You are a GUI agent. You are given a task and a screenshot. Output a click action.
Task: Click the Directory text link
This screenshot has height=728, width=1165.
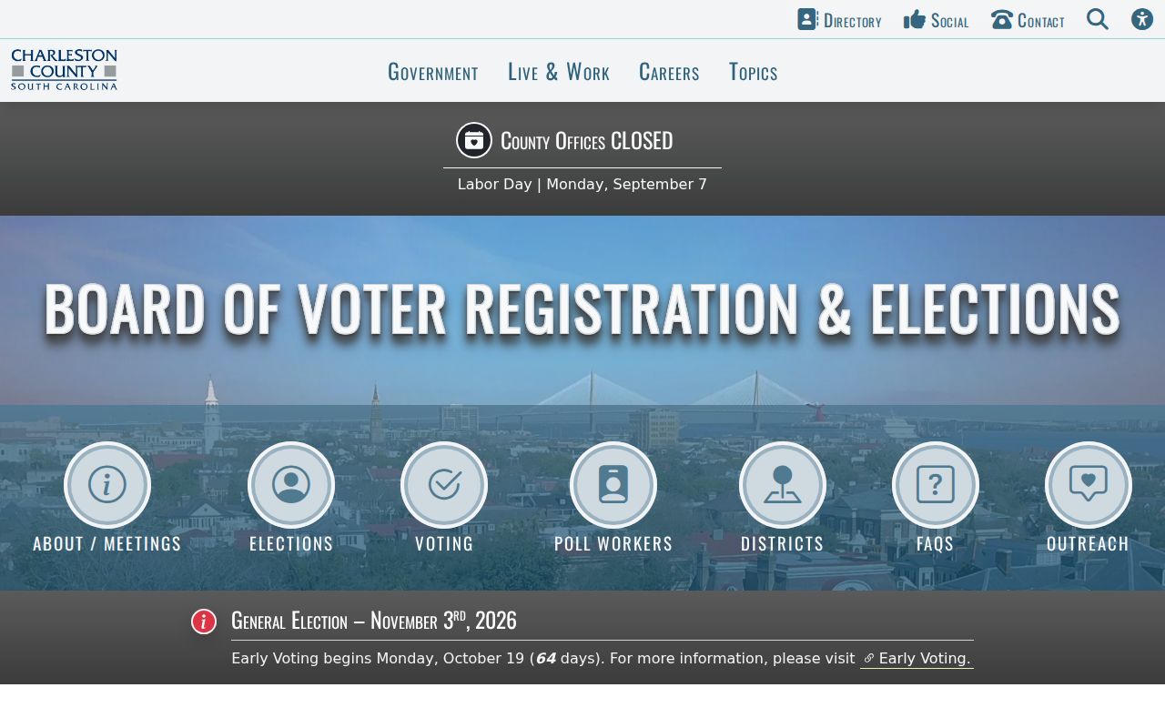tap(853, 20)
